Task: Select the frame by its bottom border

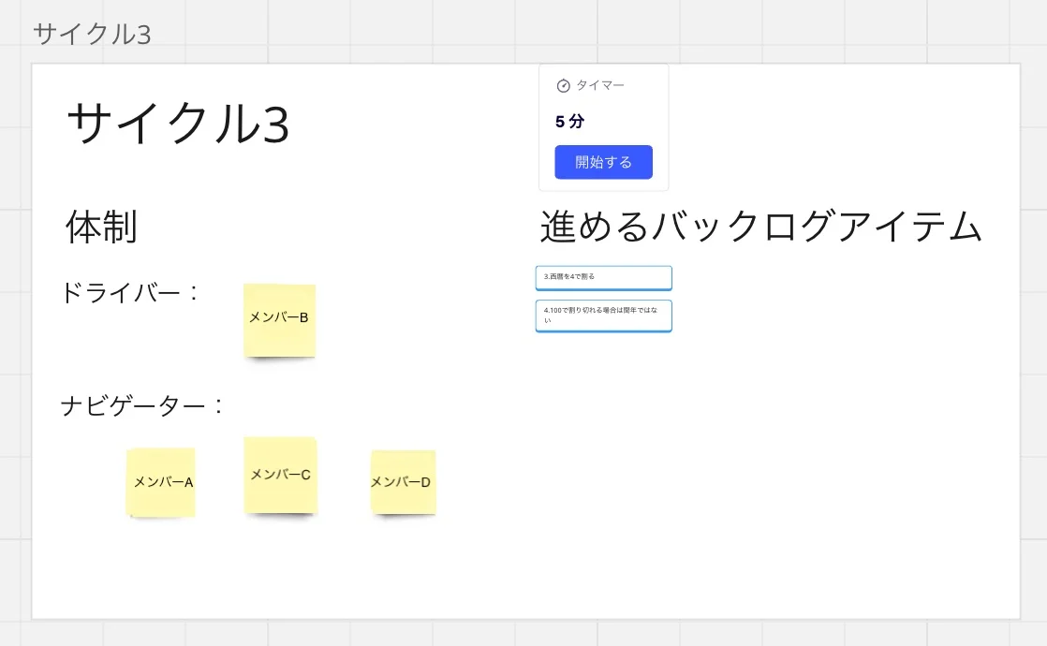Action: [x=524, y=618]
